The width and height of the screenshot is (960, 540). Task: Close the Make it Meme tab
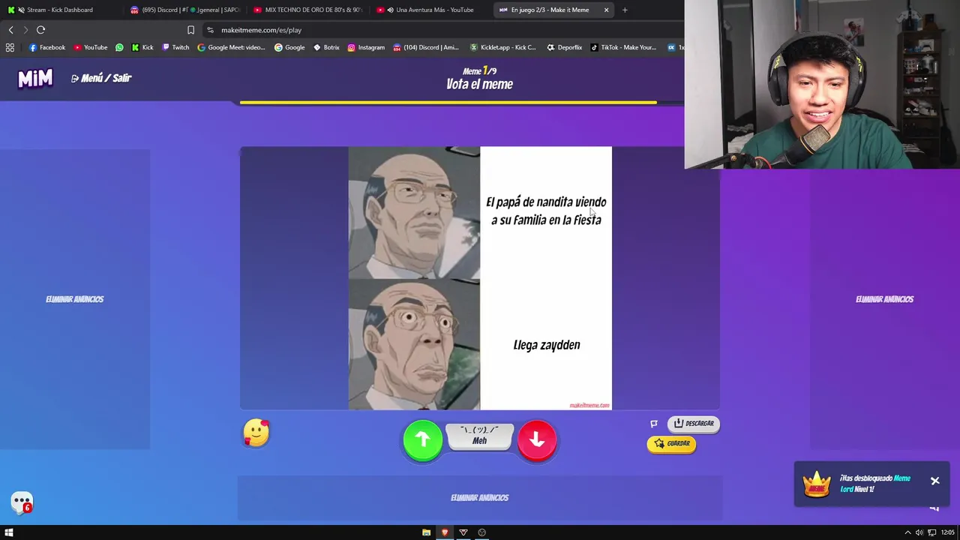click(606, 10)
